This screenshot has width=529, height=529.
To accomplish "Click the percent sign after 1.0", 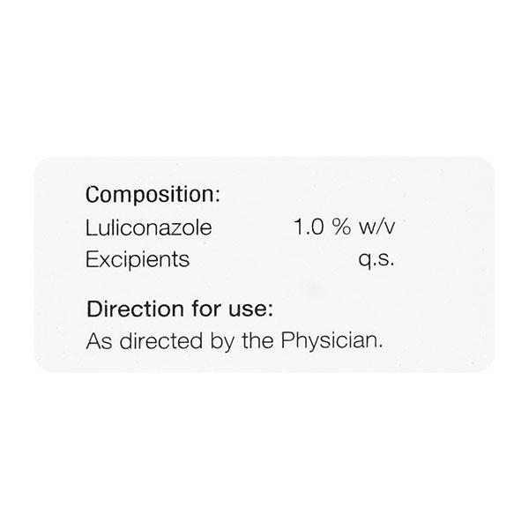I will (x=341, y=227).
